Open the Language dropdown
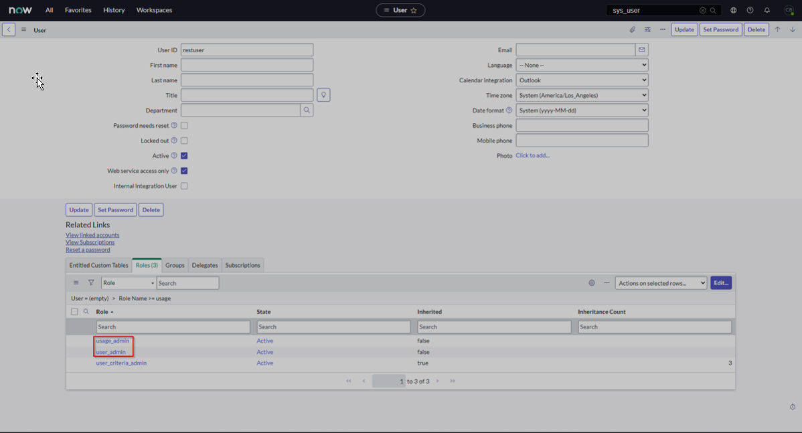 pos(582,65)
